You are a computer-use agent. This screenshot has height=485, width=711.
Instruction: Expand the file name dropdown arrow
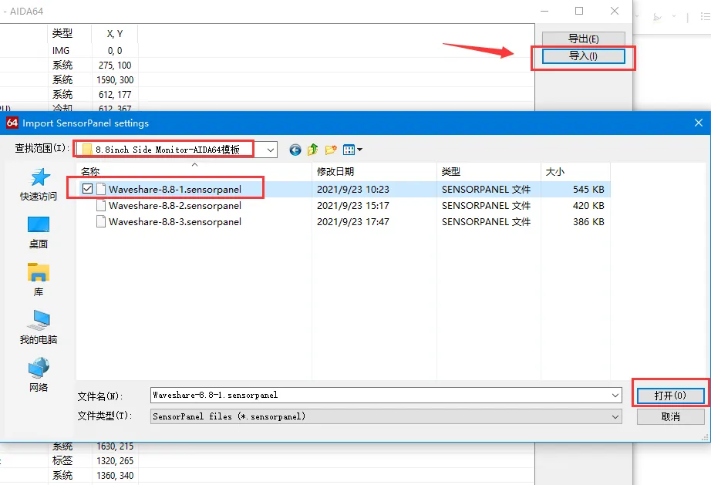pos(615,396)
